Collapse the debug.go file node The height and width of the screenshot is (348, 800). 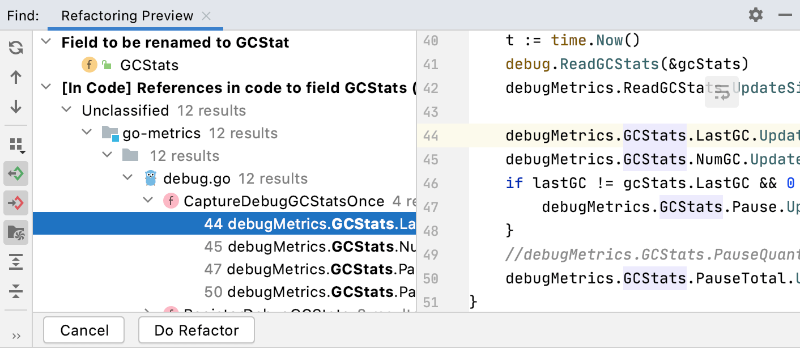[127, 179]
